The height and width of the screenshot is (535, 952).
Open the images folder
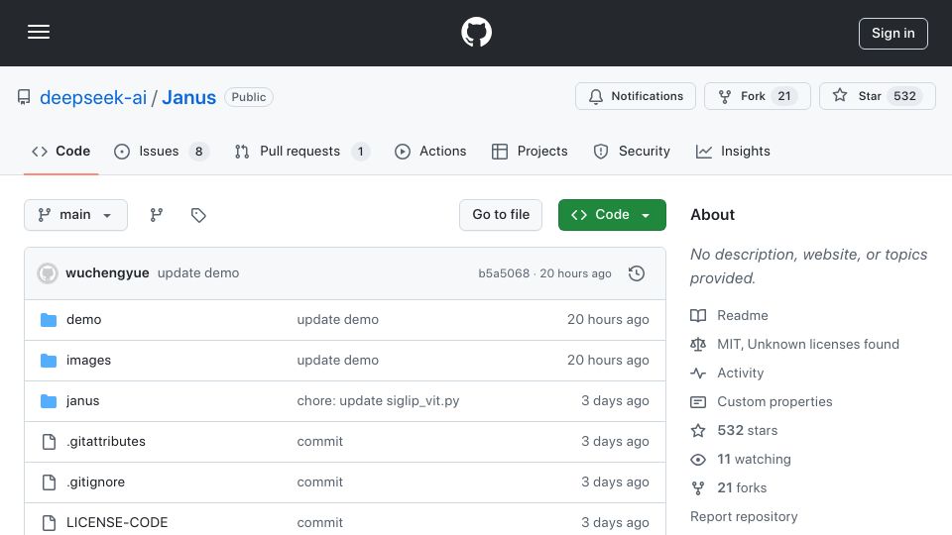(88, 361)
